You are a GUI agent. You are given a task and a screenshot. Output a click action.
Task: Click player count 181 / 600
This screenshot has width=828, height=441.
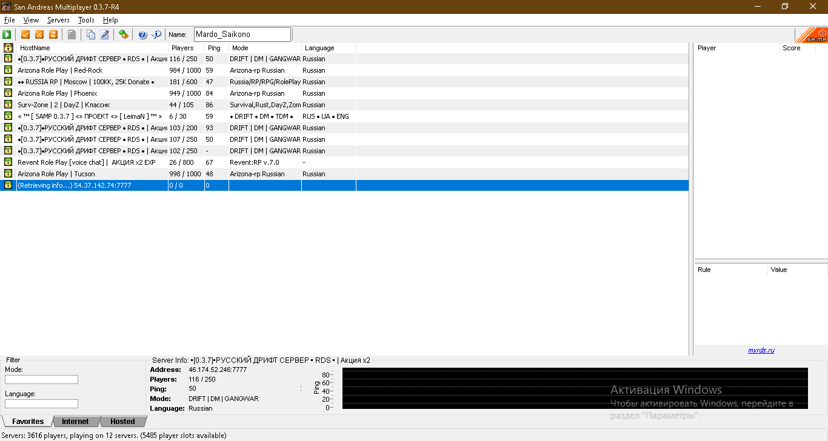(x=183, y=82)
